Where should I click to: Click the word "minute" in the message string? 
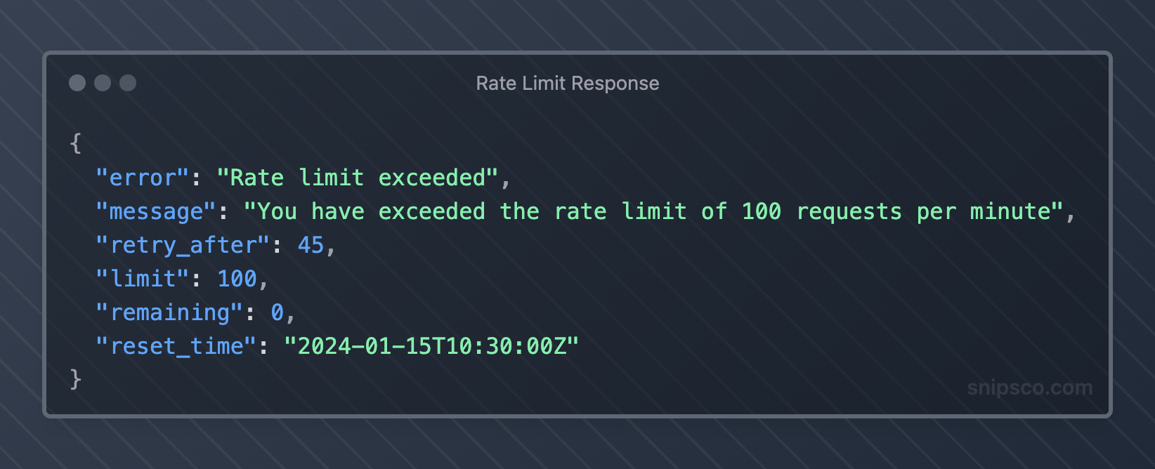(1010, 211)
